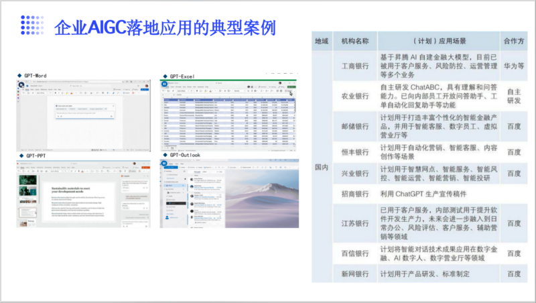
Task: Click the GPT-Word caption label
Action: point(36,76)
